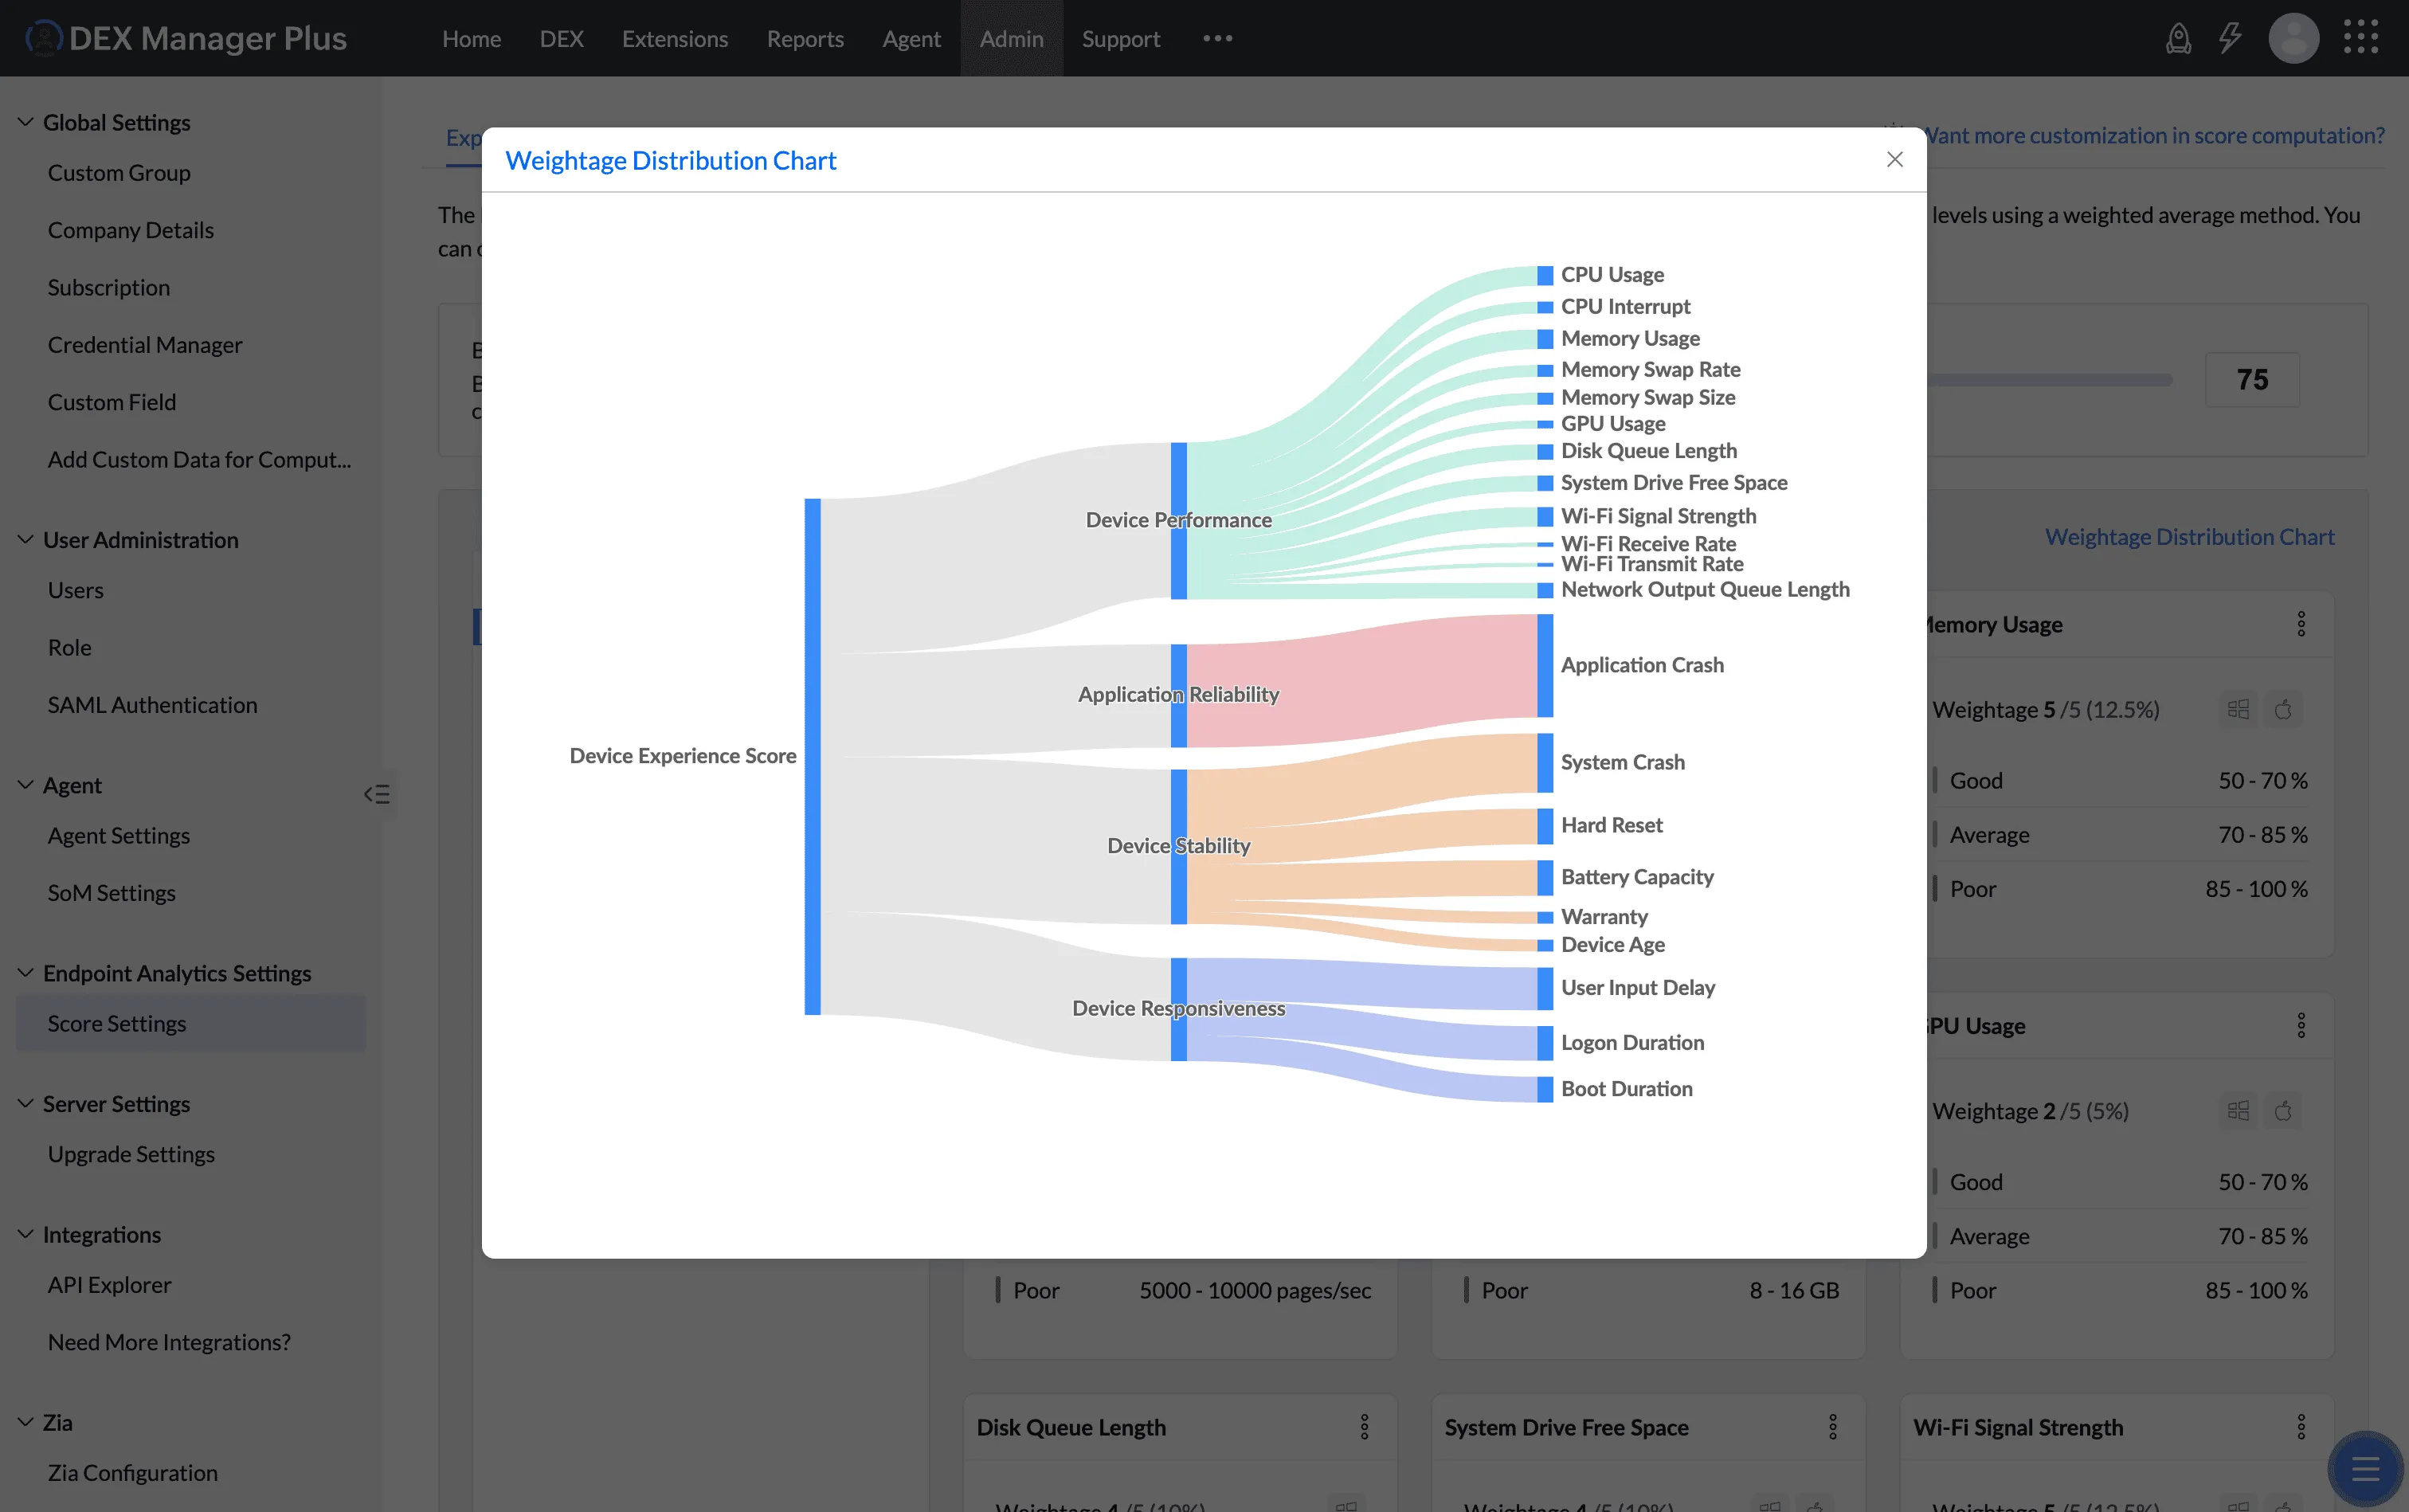The width and height of the screenshot is (2409, 1512).
Task: Click the System Crash node bar
Action: tap(1545, 762)
